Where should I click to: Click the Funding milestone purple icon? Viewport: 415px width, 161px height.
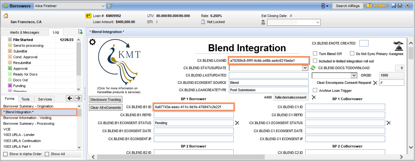10,86
